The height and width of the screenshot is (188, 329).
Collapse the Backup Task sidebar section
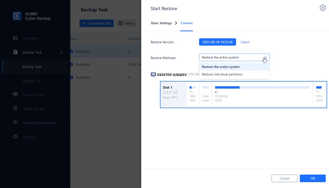click(x=62, y=52)
